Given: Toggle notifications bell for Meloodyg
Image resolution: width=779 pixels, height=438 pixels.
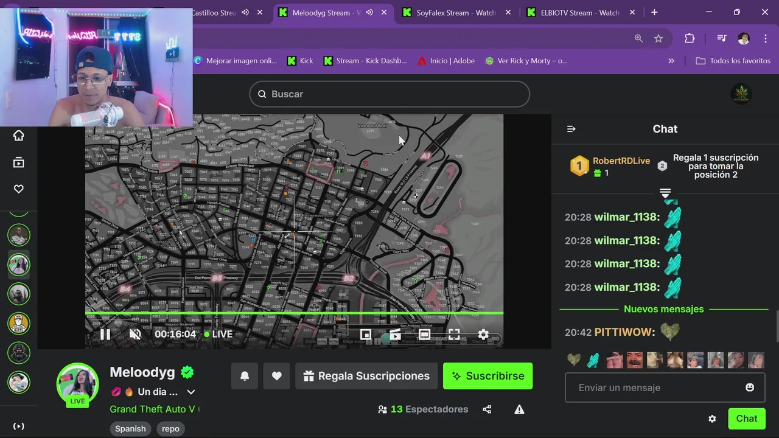Looking at the screenshot, I should [x=245, y=376].
